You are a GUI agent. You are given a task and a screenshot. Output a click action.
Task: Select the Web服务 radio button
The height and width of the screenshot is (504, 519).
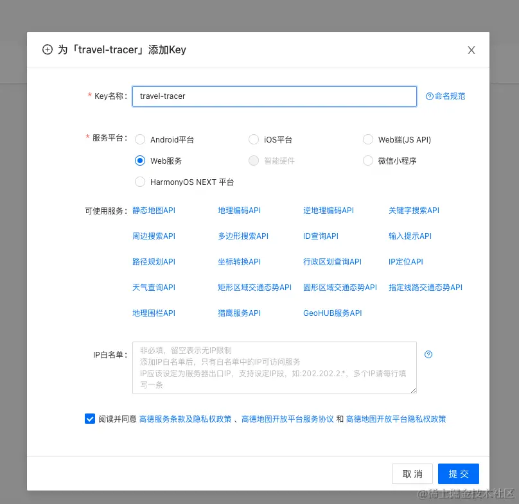[x=140, y=161]
